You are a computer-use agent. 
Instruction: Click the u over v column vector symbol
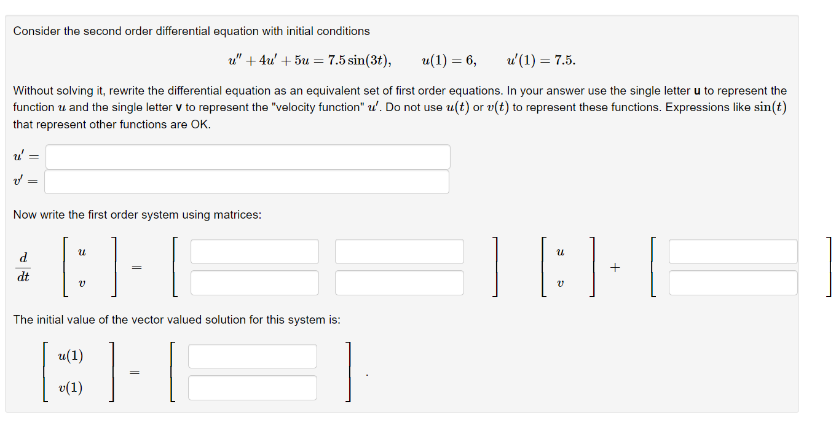coord(81,267)
